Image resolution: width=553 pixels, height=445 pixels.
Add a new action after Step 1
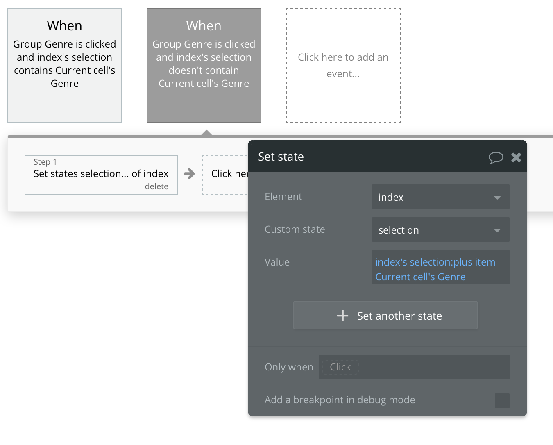226,174
